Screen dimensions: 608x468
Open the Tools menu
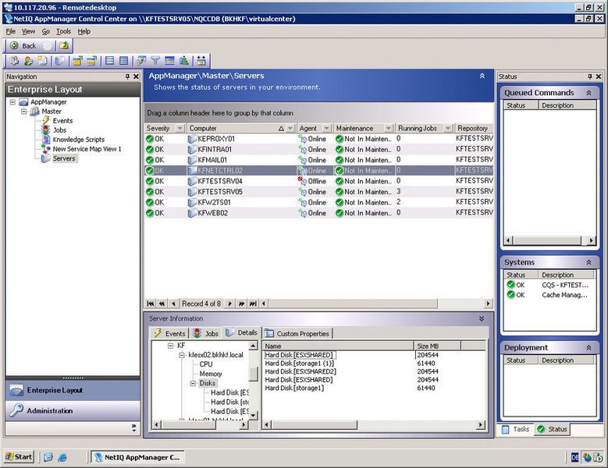click(63, 31)
